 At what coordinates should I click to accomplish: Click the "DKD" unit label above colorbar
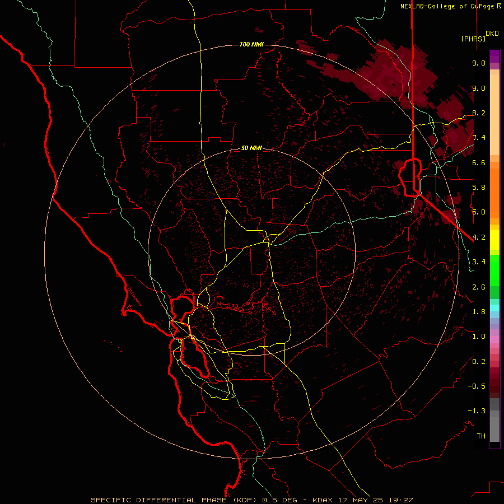coord(492,33)
